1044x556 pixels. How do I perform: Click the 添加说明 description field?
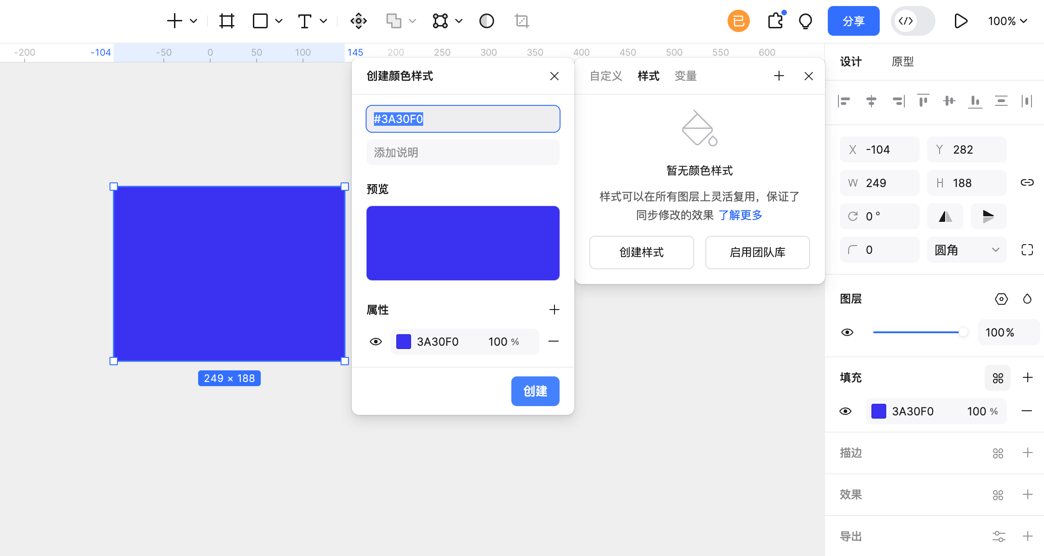tap(463, 153)
